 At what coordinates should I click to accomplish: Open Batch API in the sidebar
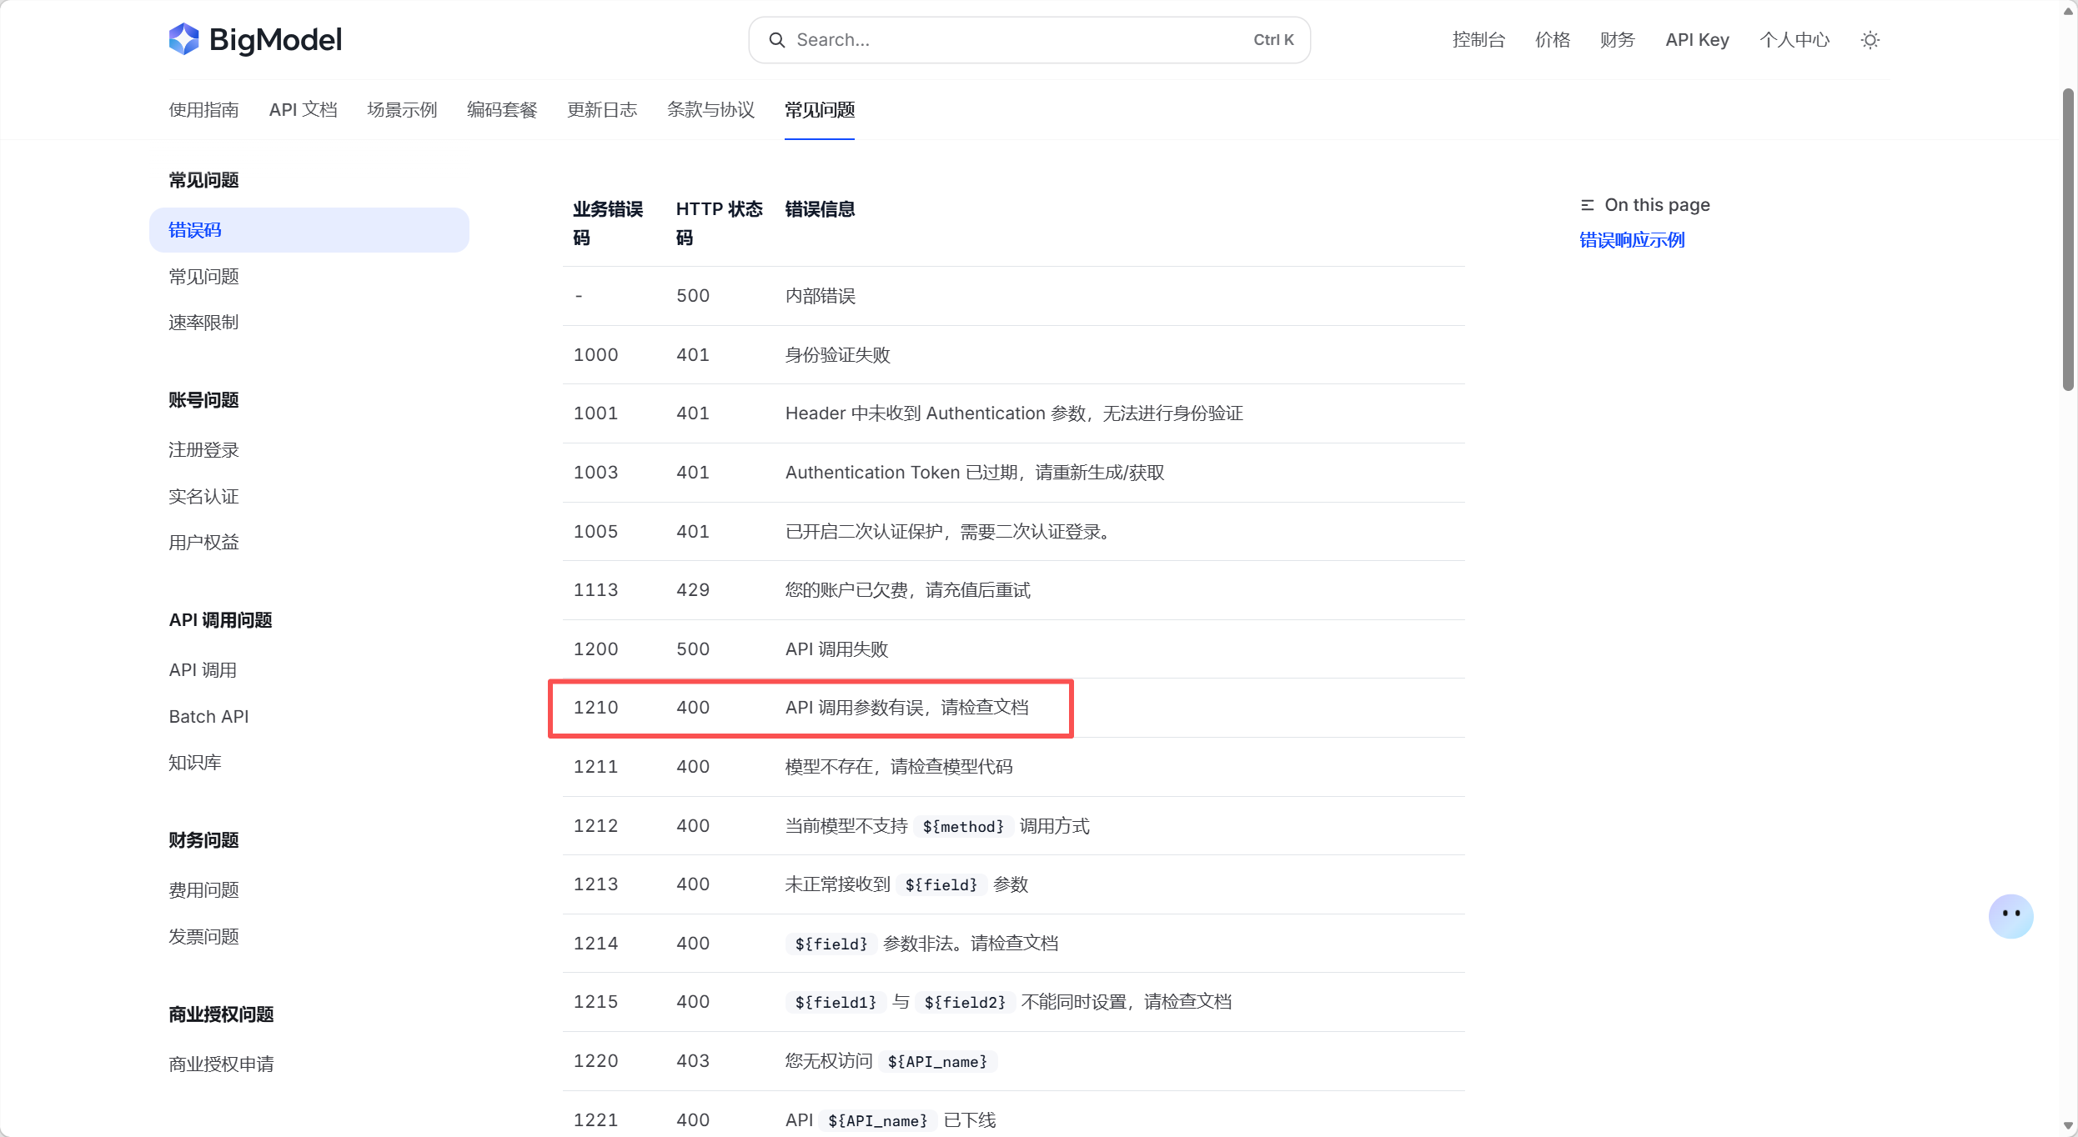(208, 717)
